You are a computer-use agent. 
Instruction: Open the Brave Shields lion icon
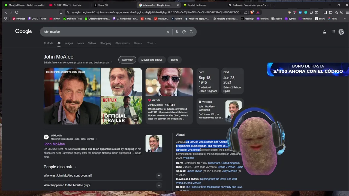tap(252, 12)
